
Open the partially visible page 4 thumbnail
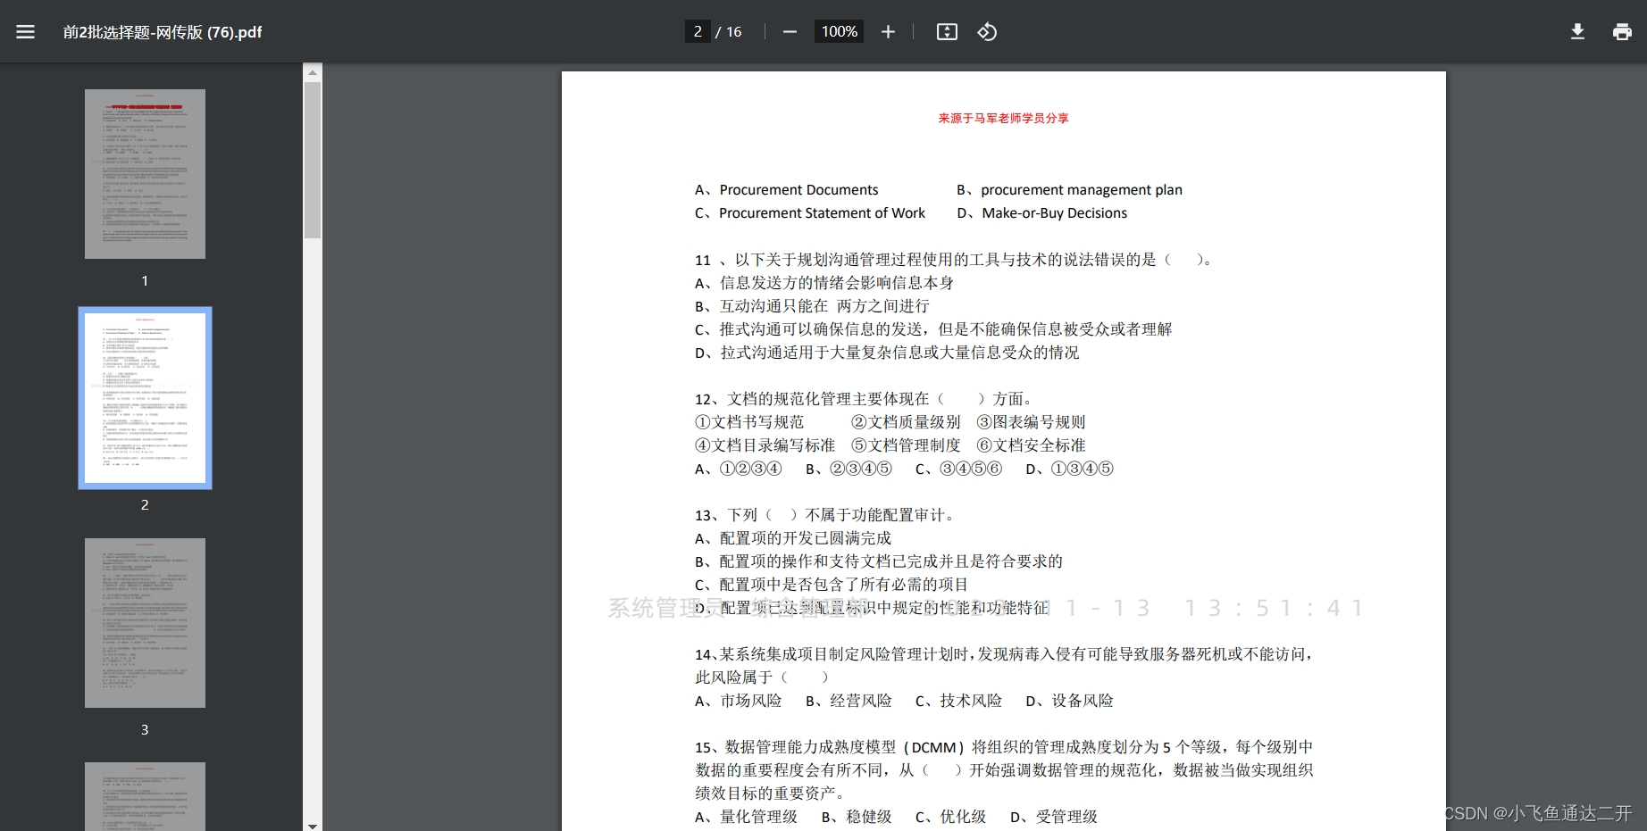(x=145, y=797)
